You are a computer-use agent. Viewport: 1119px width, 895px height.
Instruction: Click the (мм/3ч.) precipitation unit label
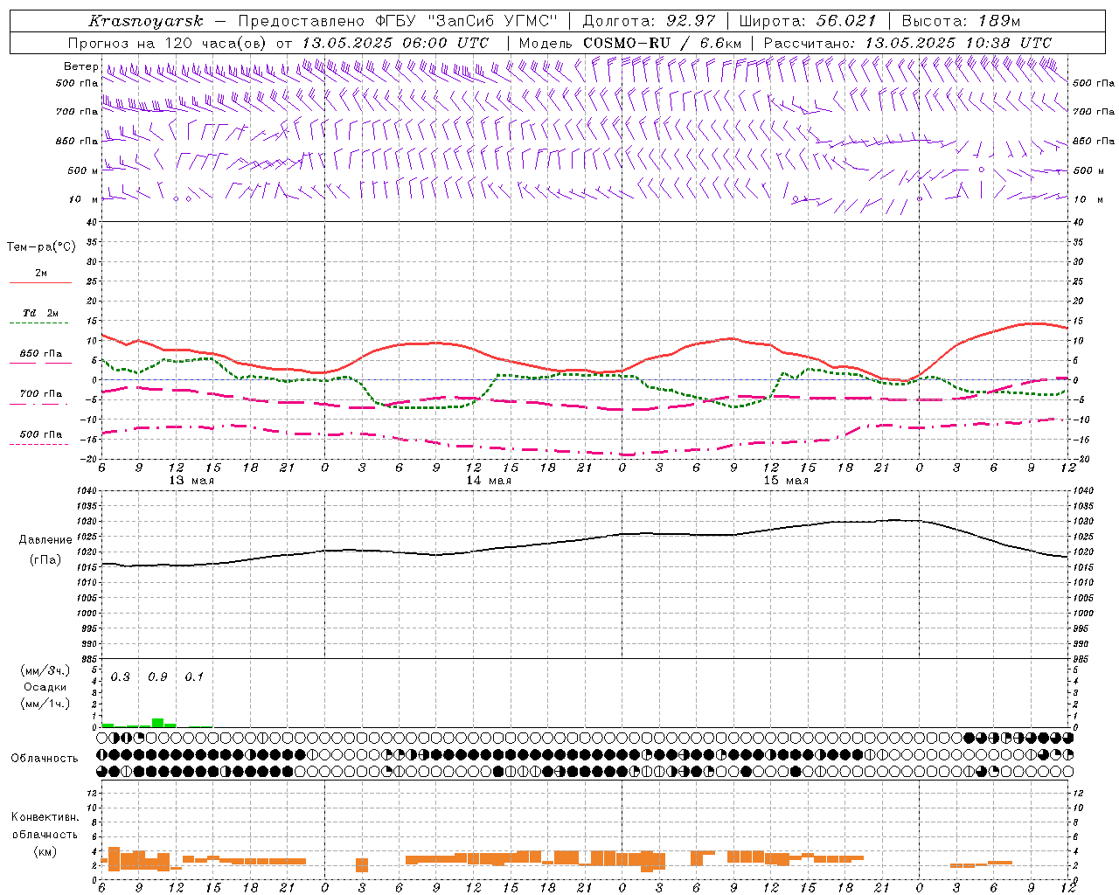tap(45, 670)
